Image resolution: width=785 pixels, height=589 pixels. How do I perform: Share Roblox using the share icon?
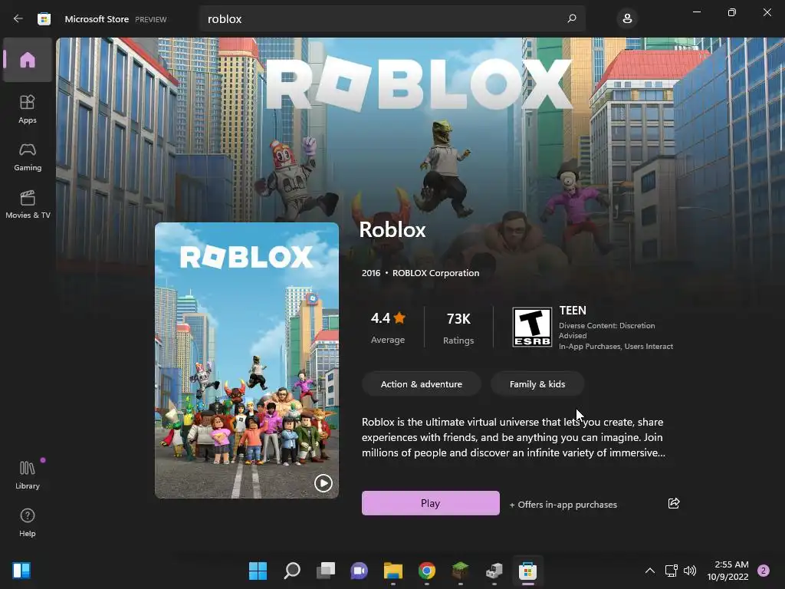674,503
